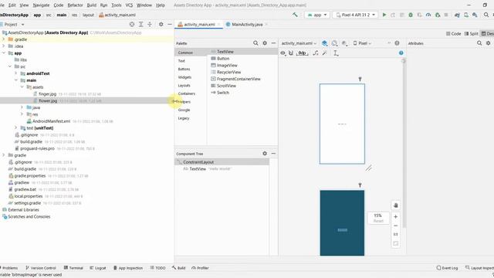Open the Logcat tool window
The image size is (494, 278).
coord(98,268)
